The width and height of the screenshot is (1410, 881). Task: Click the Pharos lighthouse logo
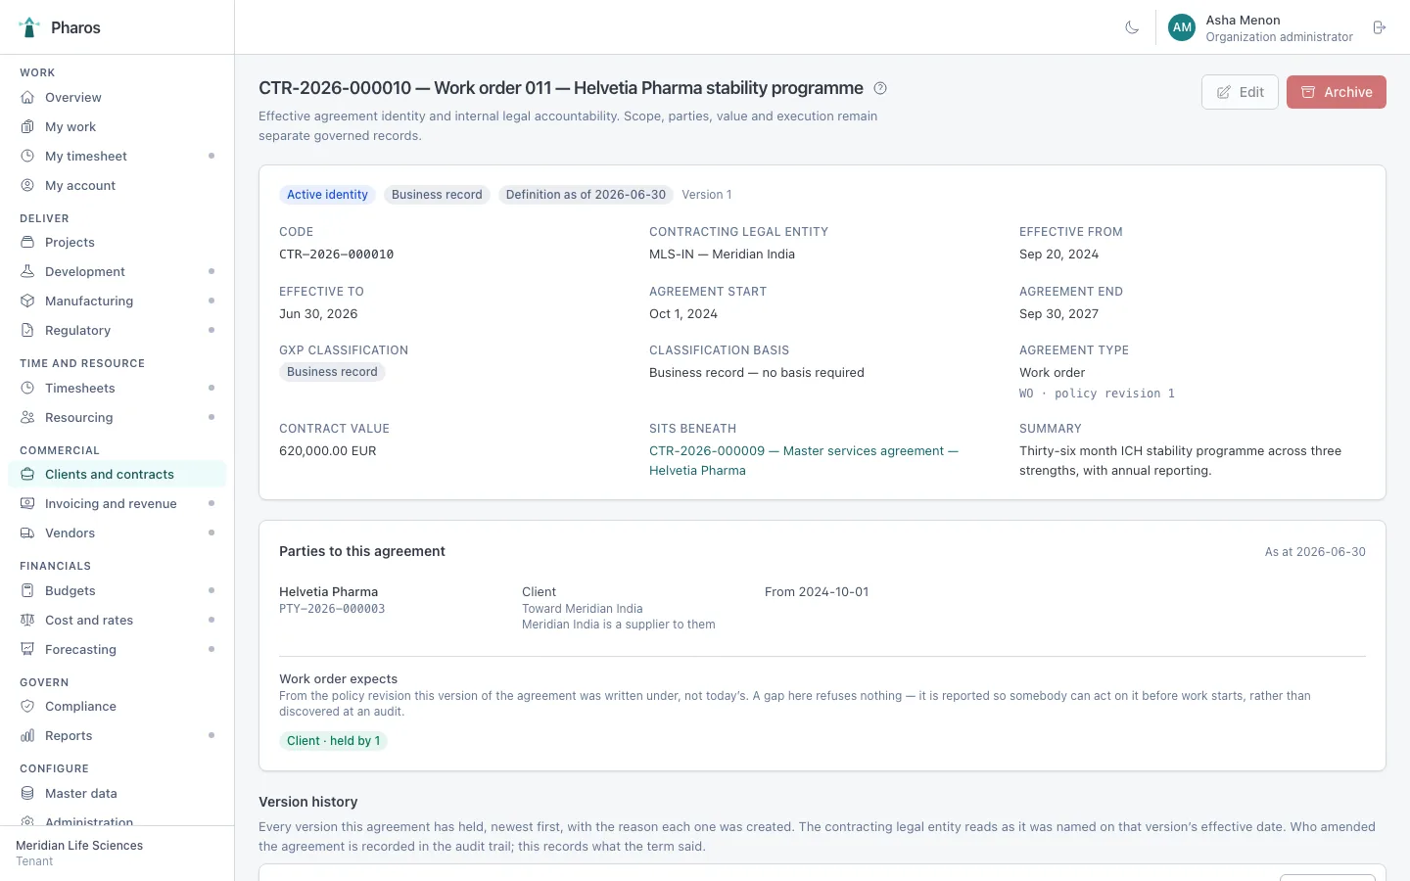tap(30, 27)
